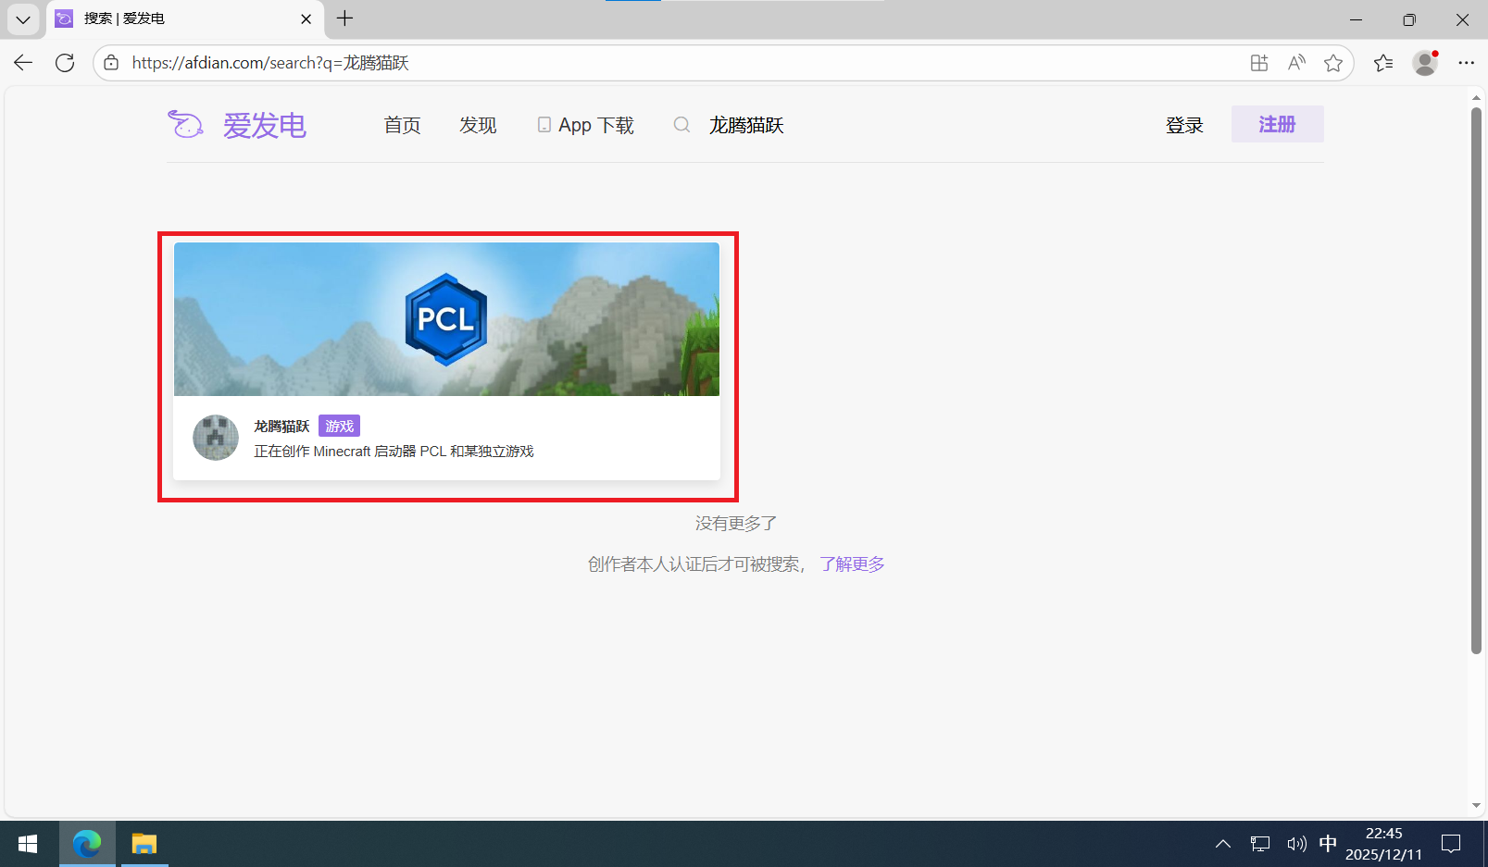Expand hidden system tray icons
1488x867 pixels.
[x=1223, y=844]
